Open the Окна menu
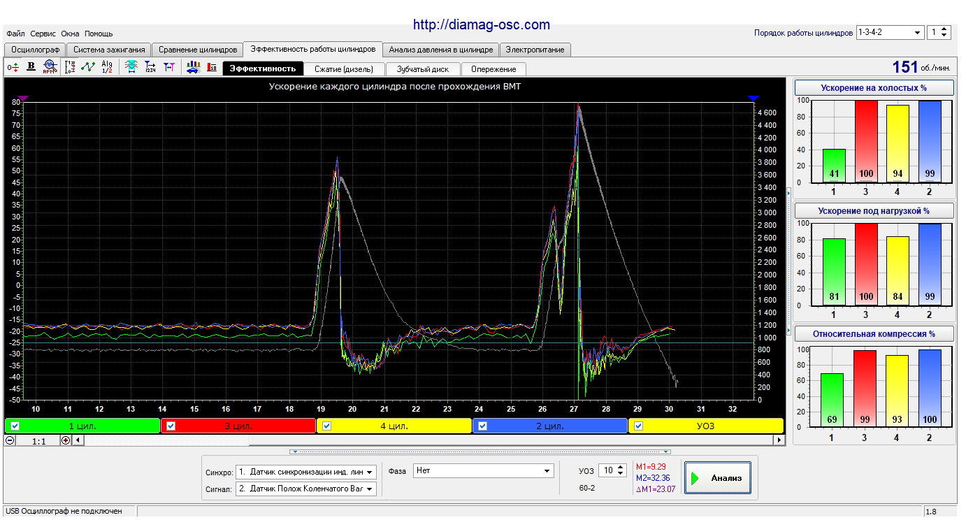The image size is (966, 520). coord(70,34)
